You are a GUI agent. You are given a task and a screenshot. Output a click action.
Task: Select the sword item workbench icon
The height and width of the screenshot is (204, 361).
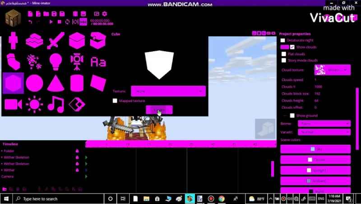[56, 41]
